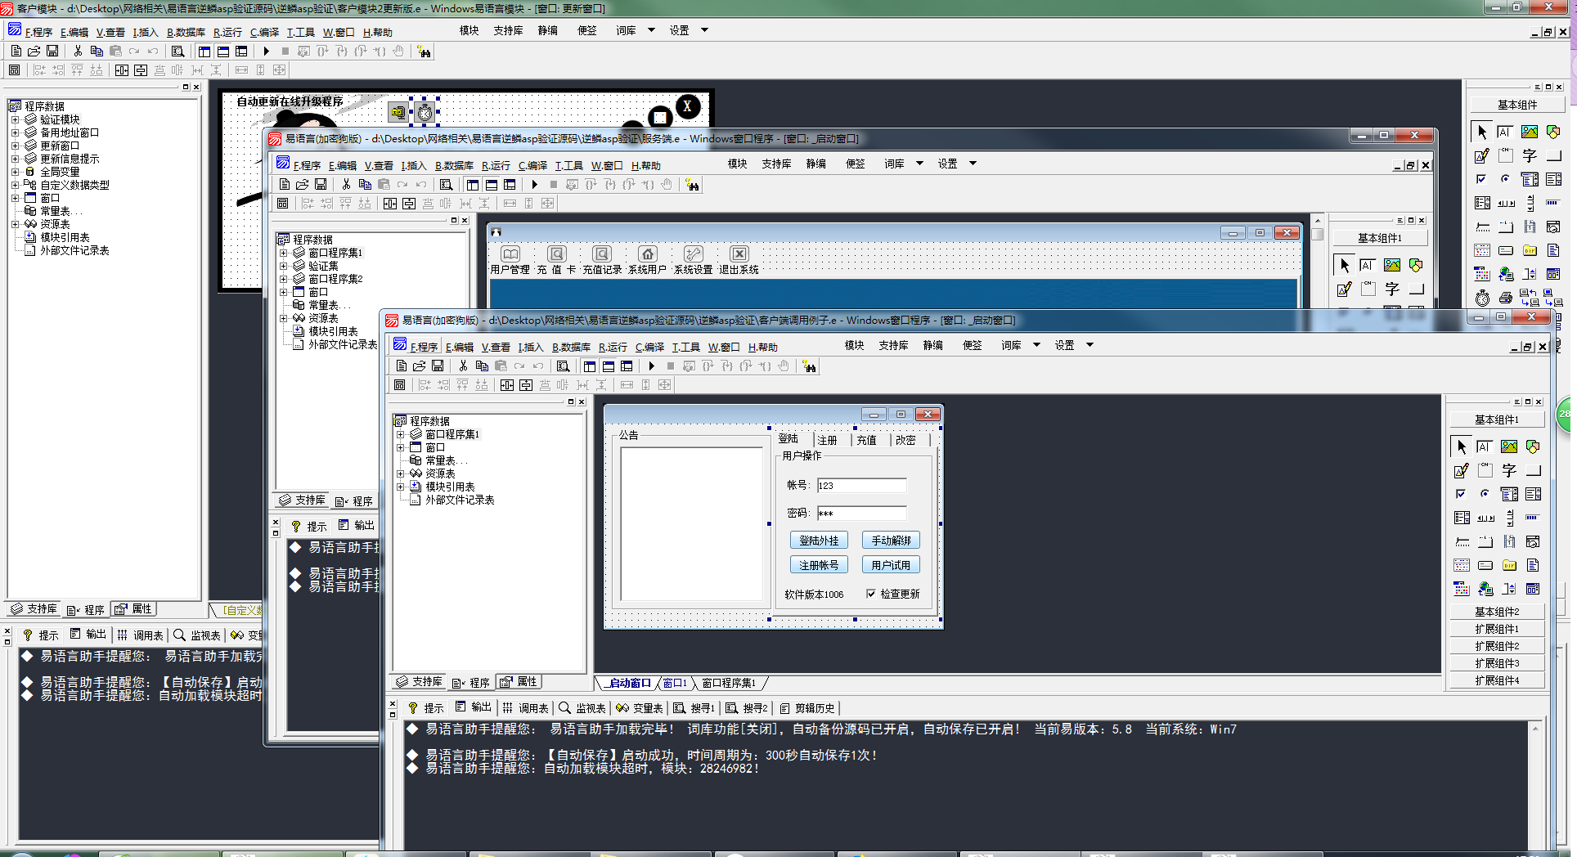Viewport: 1577px width, 857px height.
Task: Click the 手动解绑 button
Action: coord(891,541)
